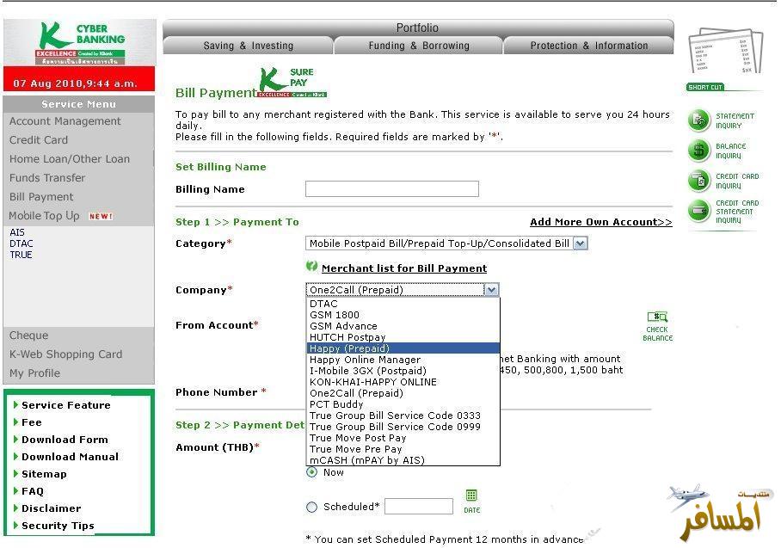Choose GSM 1800 from company list

[403, 315]
